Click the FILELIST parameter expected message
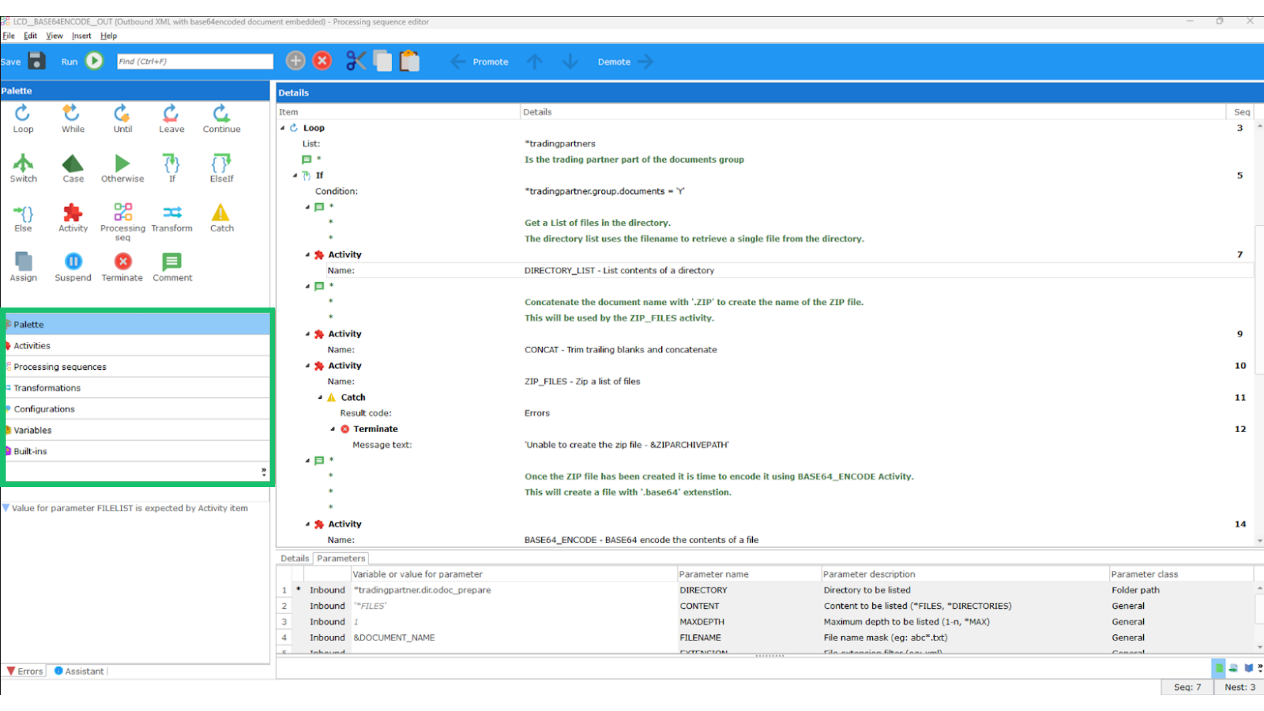1264x711 pixels. tap(130, 508)
